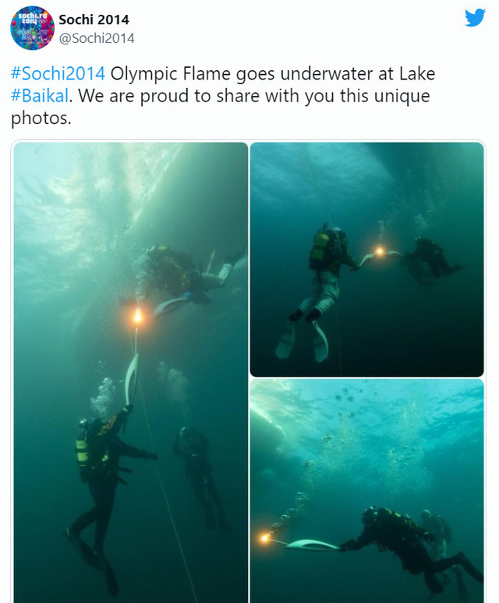Follow the #Sochi2014 hashtag link
Viewport: 499px width, 603px height.
[x=58, y=73]
